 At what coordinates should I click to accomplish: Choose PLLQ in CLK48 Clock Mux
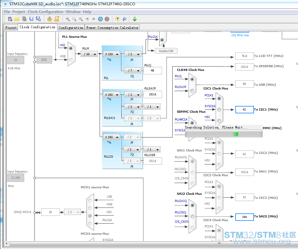[x=192, y=79]
